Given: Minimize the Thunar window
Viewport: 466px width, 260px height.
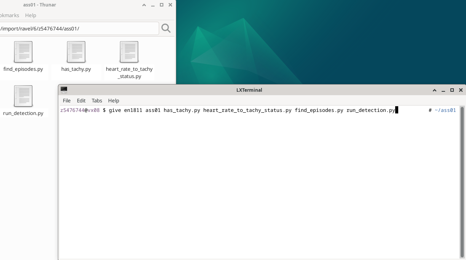Looking at the screenshot, I should 153,5.
